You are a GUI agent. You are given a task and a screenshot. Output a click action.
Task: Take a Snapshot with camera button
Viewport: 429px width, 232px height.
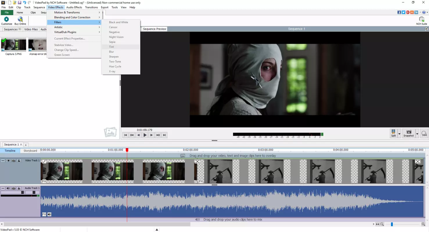tap(408, 133)
